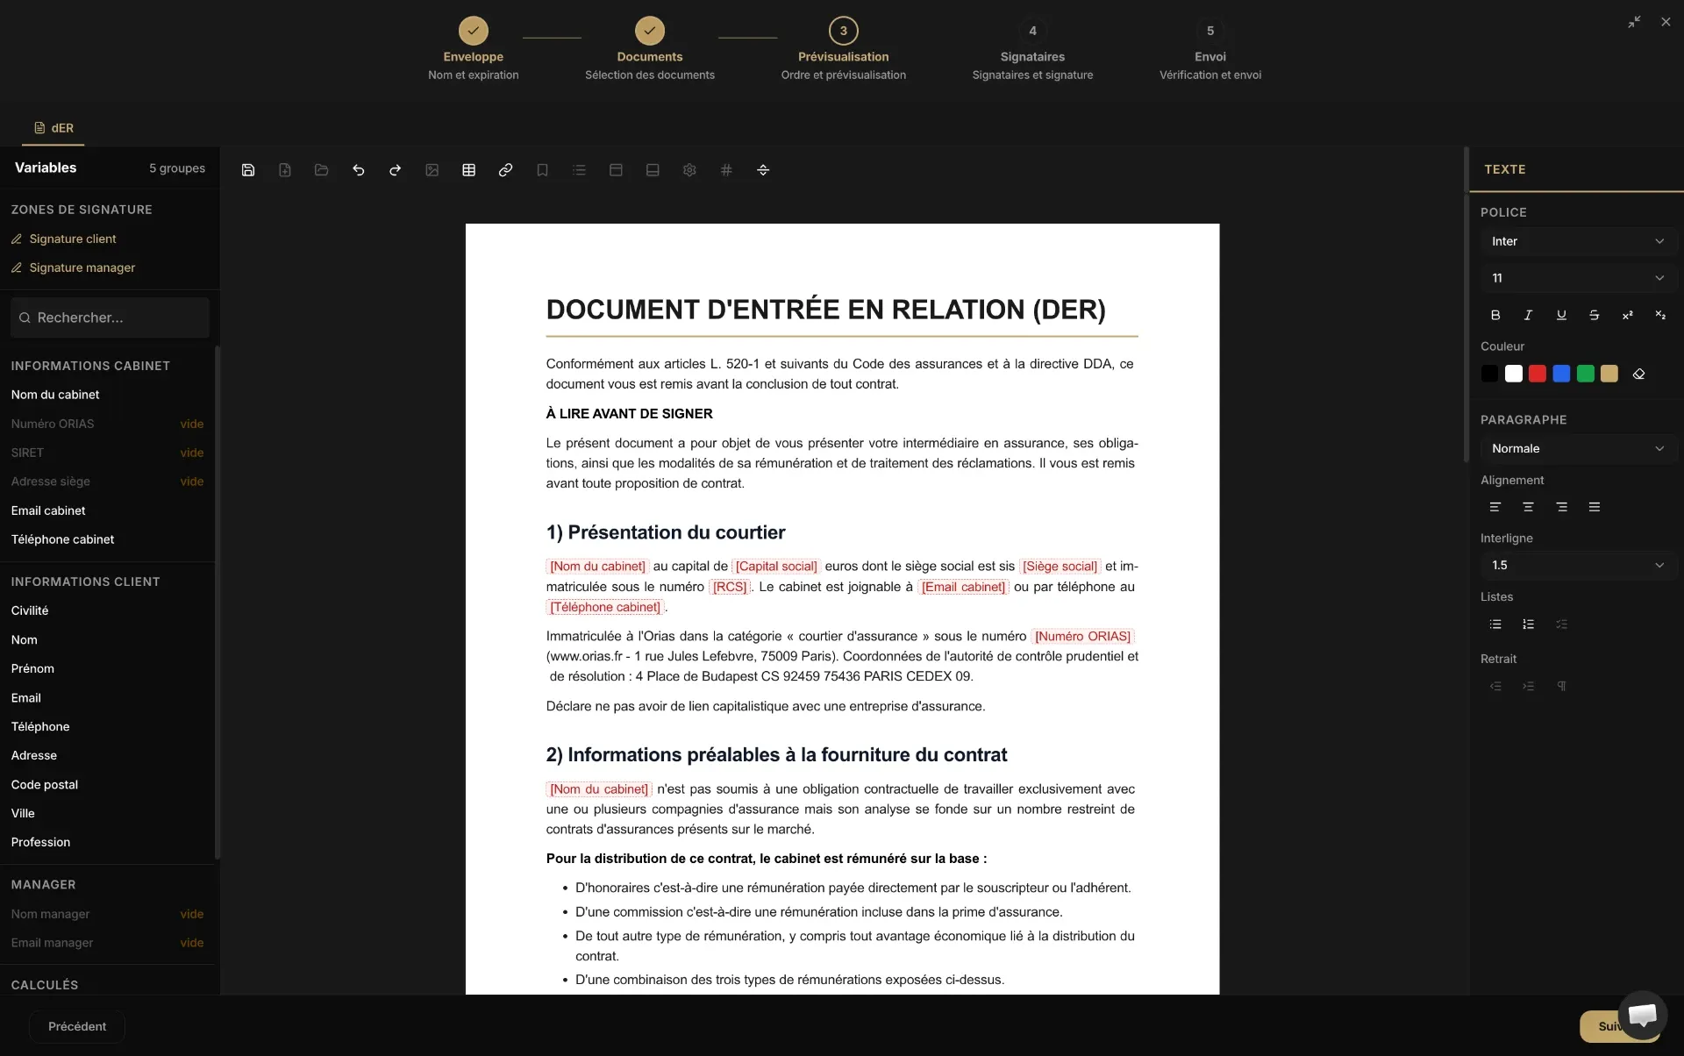Screen dimensions: 1684x1056
Task: Click the pilcrow icon under Retrait
Action: click(1562, 686)
